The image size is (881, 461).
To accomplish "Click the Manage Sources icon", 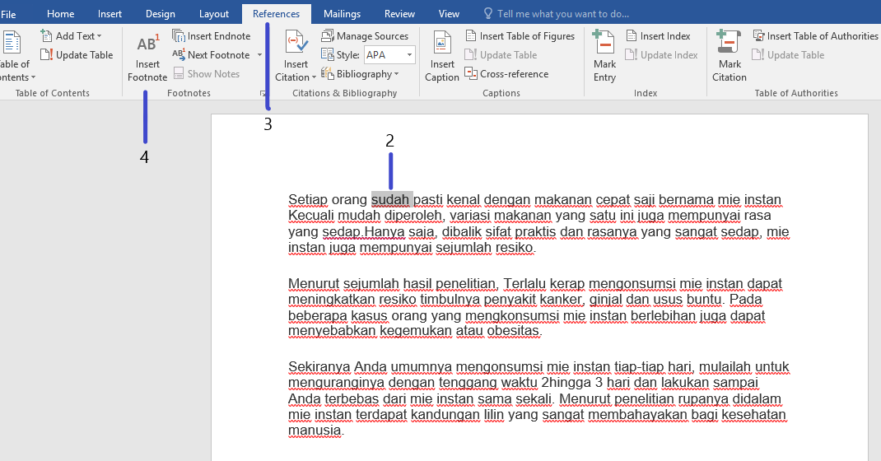I will pos(328,36).
